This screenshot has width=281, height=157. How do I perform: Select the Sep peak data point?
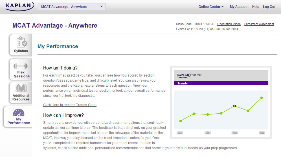pos(262,98)
